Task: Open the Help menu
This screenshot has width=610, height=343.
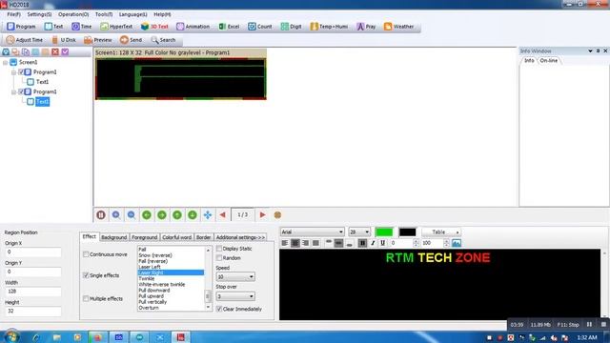Action: 162,14
